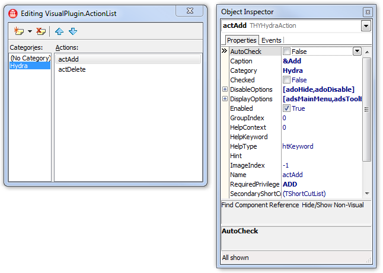Select actDelete in the Actions list
The width and height of the screenshot is (383, 273).
tap(72, 69)
